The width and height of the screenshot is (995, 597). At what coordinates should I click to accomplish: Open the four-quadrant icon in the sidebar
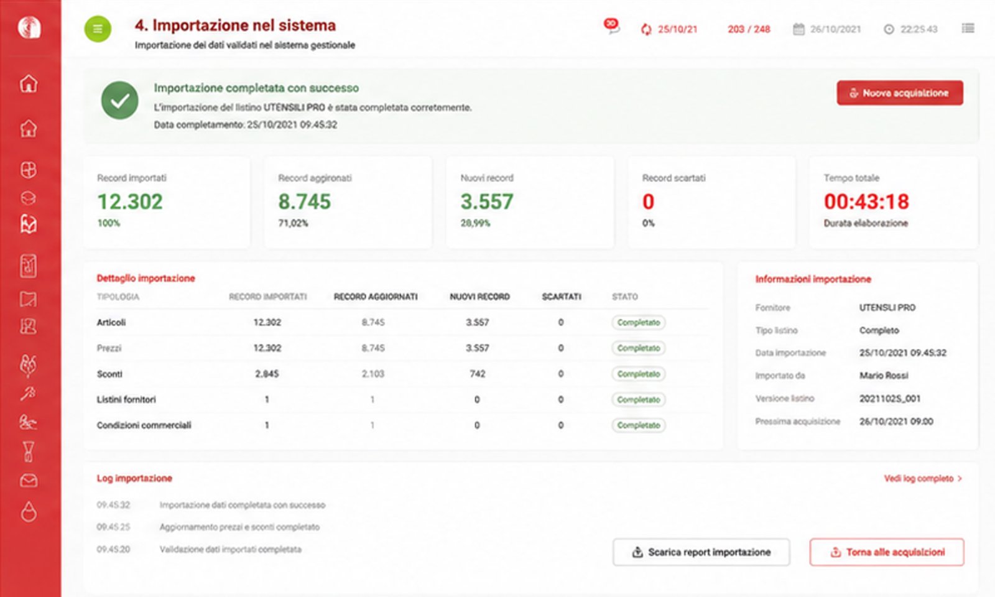click(x=29, y=170)
